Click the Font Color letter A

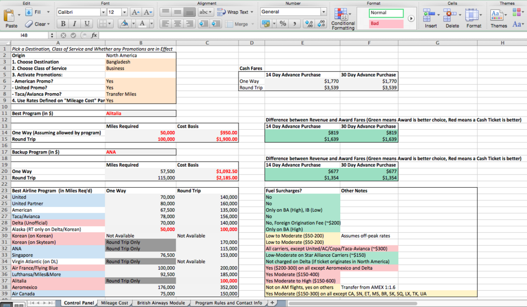coord(142,24)
